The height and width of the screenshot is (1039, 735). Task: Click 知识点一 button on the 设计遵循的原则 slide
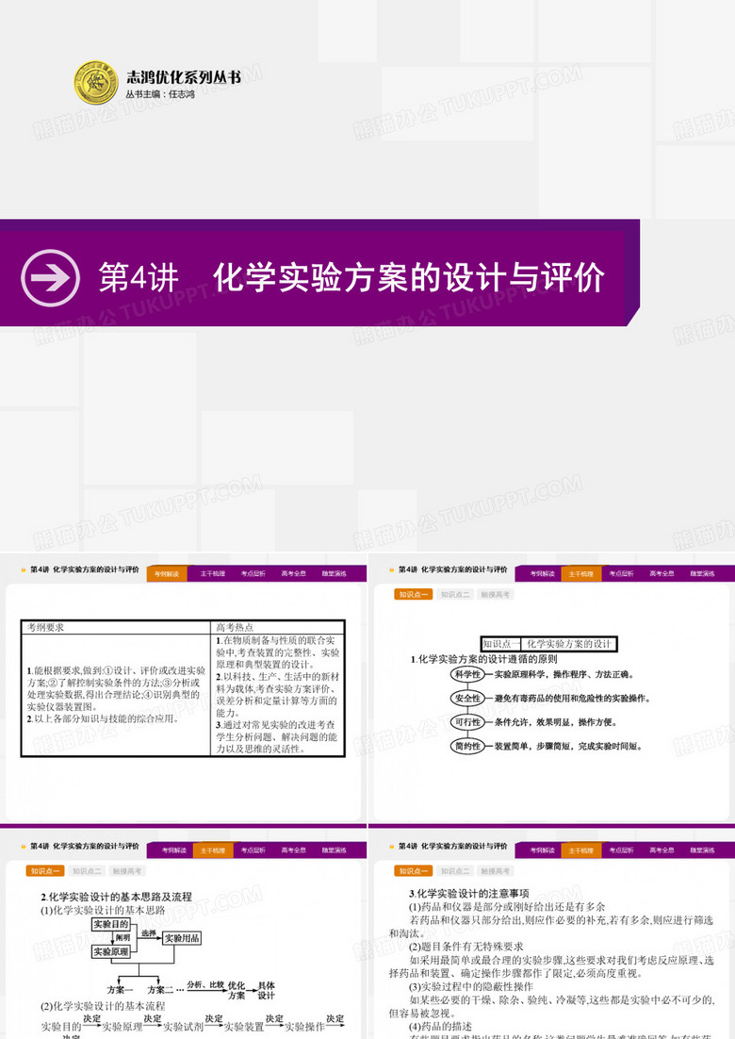[413, 594]
